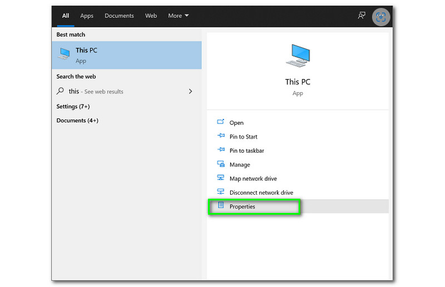Select the All results tab
445x287 pixels.
(x=65, y=16)
